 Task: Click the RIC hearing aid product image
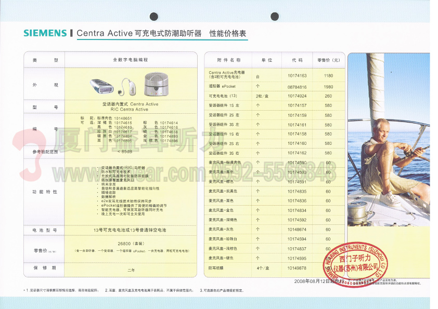(127, 86)
